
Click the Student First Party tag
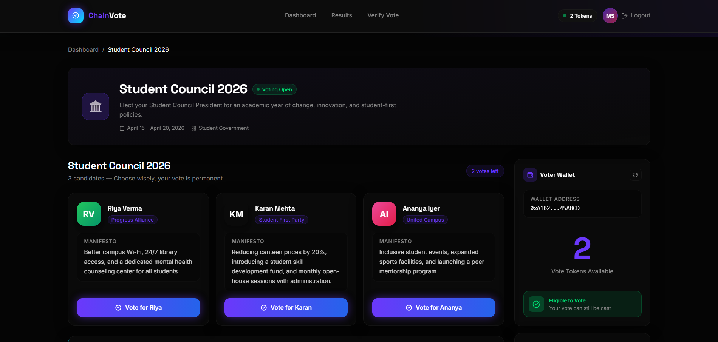[x=282, y=220]
